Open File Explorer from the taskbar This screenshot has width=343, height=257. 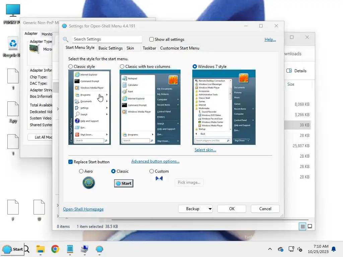point(41,249)
